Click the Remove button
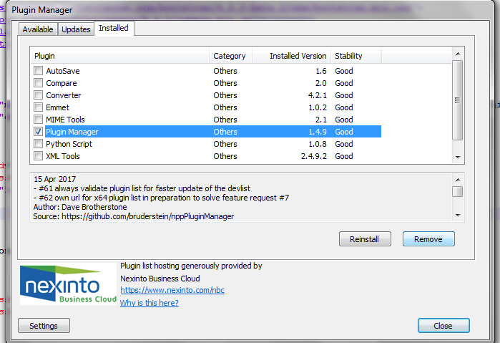The width and height of the screenshot is (500, 343). tap(428, 239)
